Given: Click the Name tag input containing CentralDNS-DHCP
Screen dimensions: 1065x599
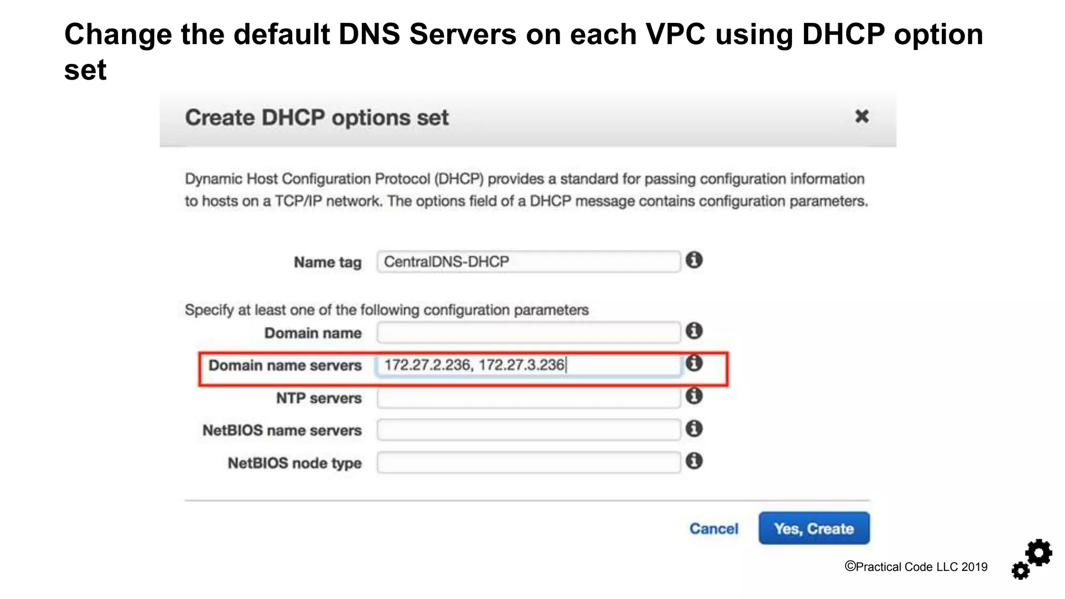Looking at the screenshot, I should pos(528,262).
